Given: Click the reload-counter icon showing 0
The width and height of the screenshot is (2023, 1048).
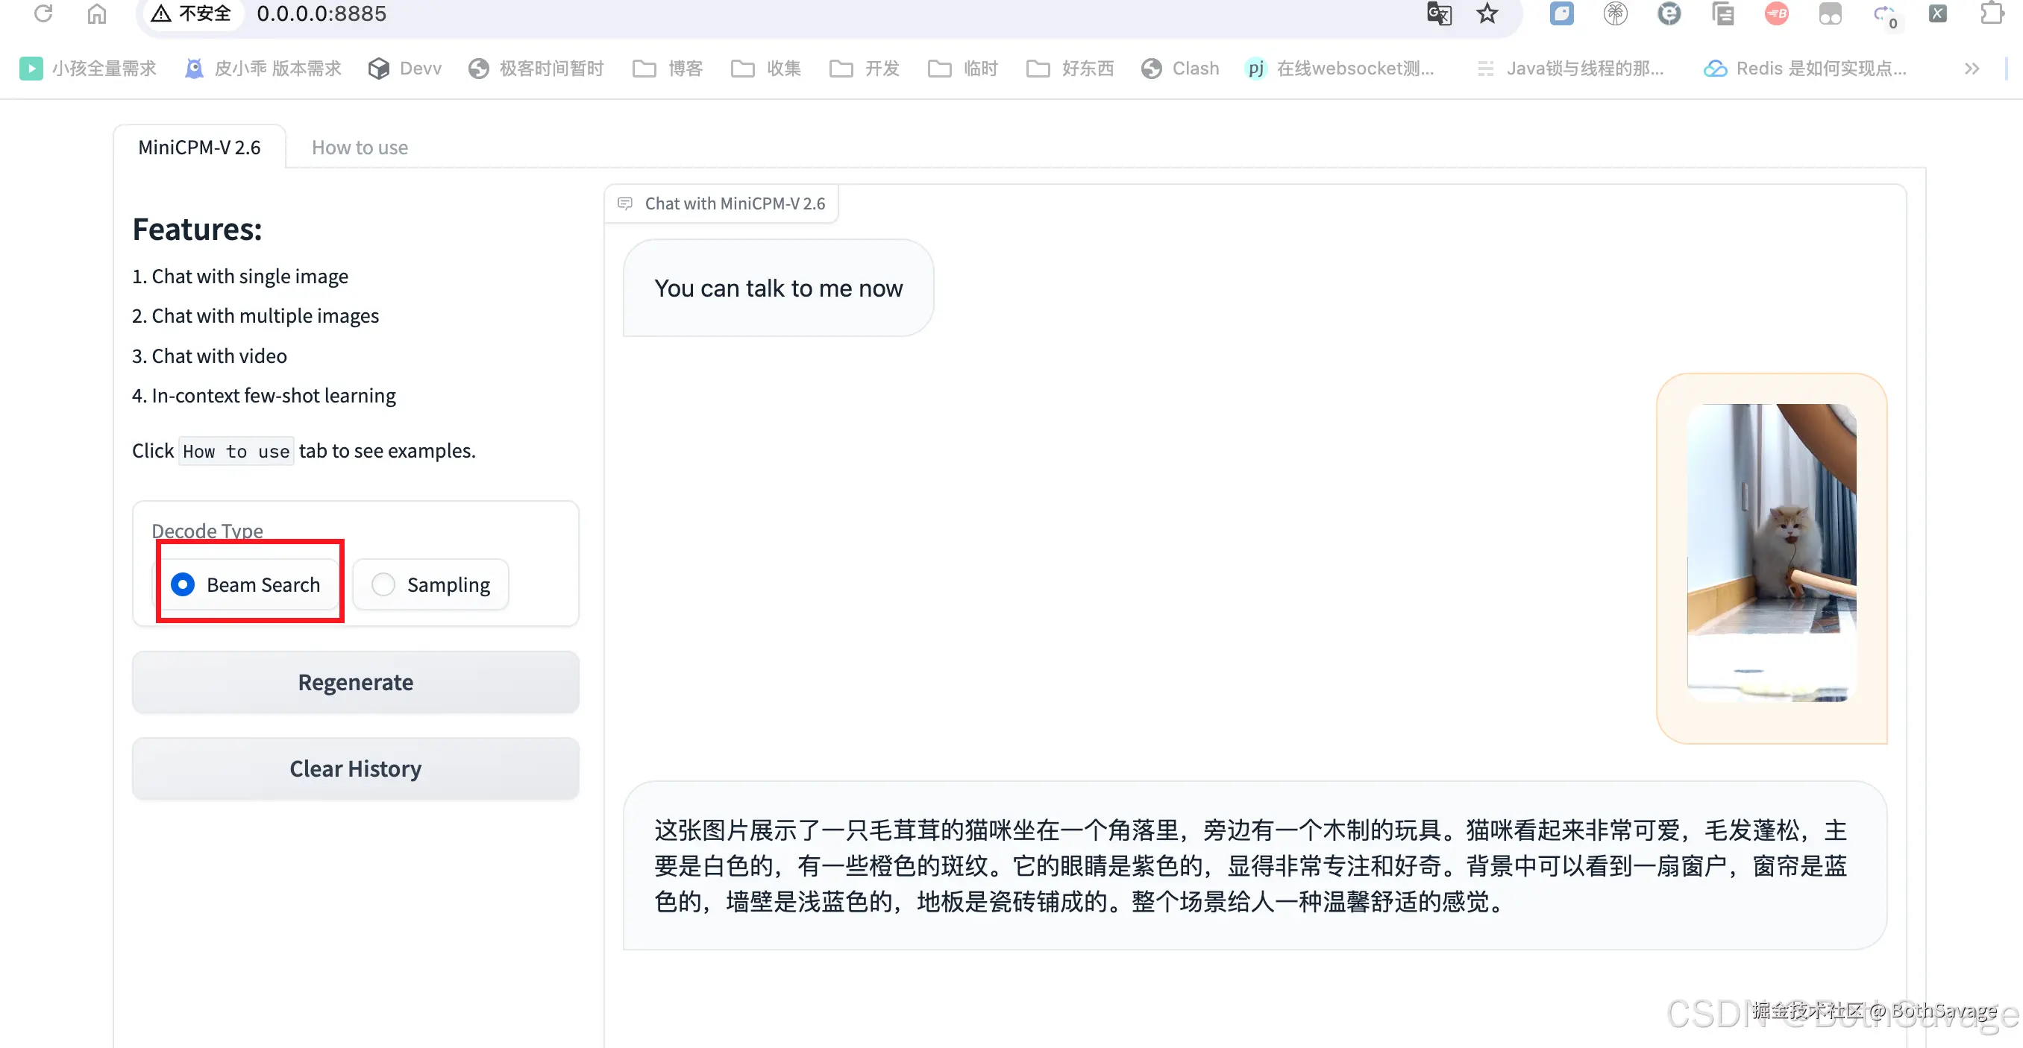Looking at the screenshot, I should coord(1884,13).
